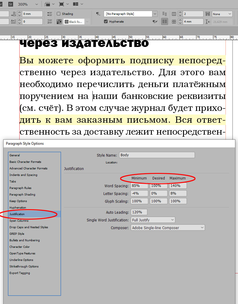238x304 pixels.
Task: Open Adobe Stock via the St icon
Action: click(x=11, y=4)
